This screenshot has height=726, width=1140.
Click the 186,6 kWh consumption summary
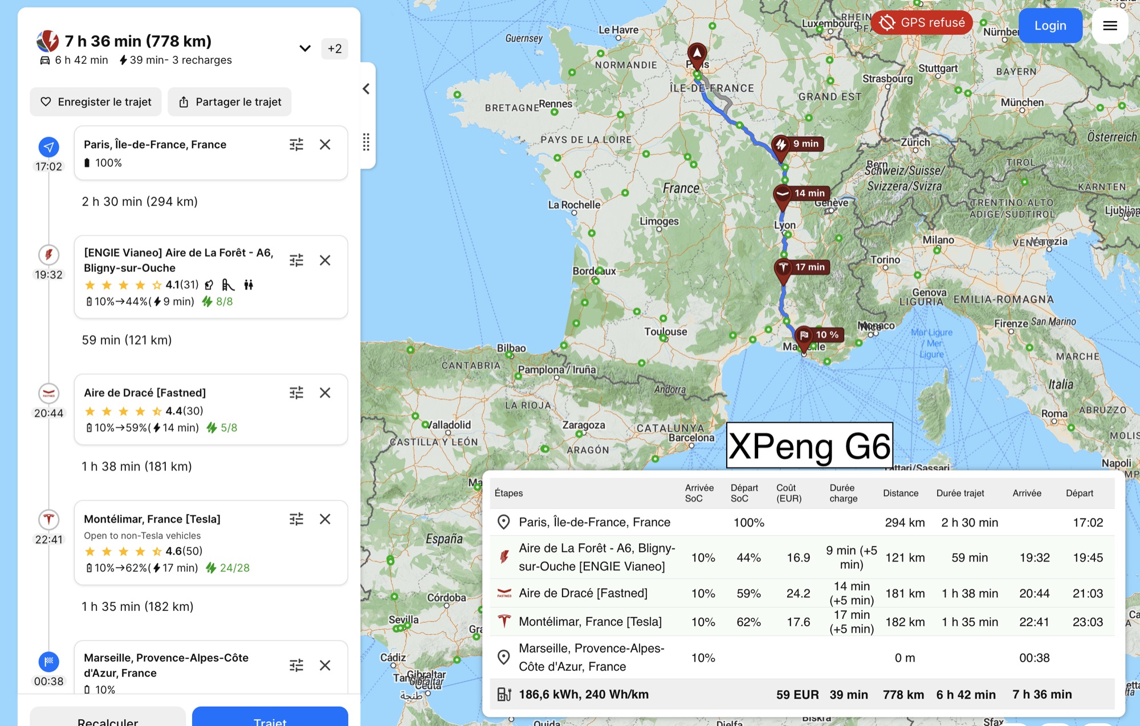pyautogui.click(x=584, y=695)
